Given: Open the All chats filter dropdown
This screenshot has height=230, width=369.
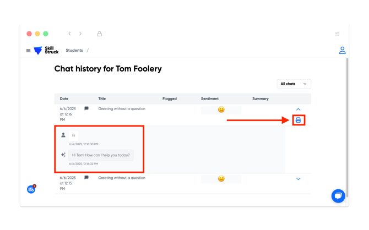Looking at the screenshot, I should (x=294, y=84).
